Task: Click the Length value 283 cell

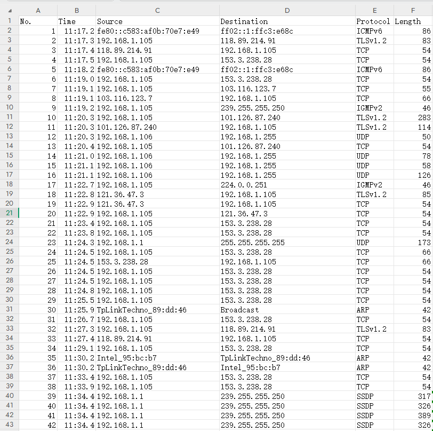Action: [413, 117]
